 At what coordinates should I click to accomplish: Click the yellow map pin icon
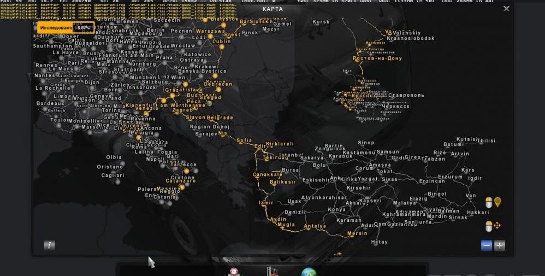click(x=497, y=203)
